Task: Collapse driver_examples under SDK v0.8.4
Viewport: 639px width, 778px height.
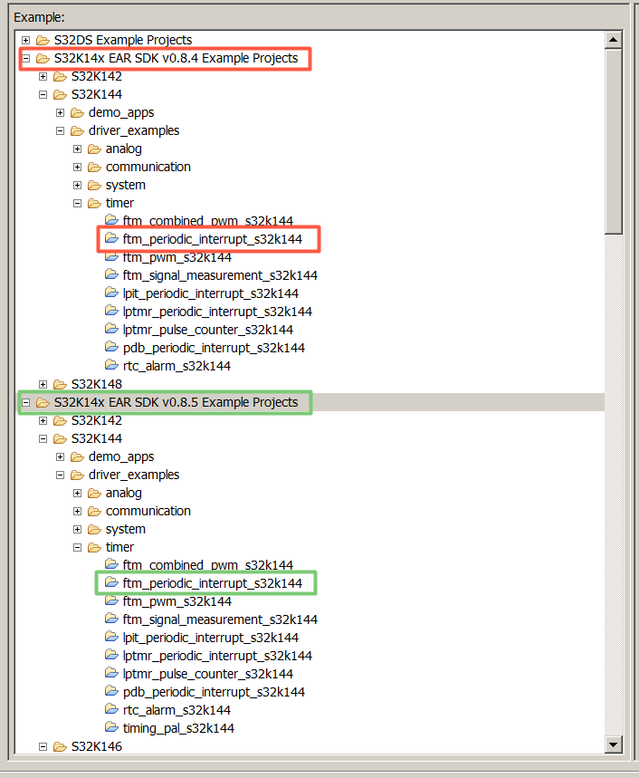Action: [x=60, y=131]
